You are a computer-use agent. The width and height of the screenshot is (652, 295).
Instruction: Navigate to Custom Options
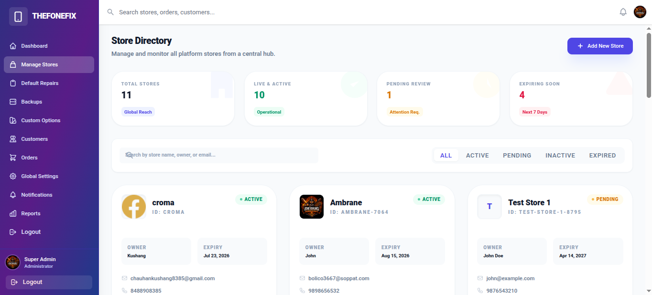pyautogui.click(x=49, y=120)
